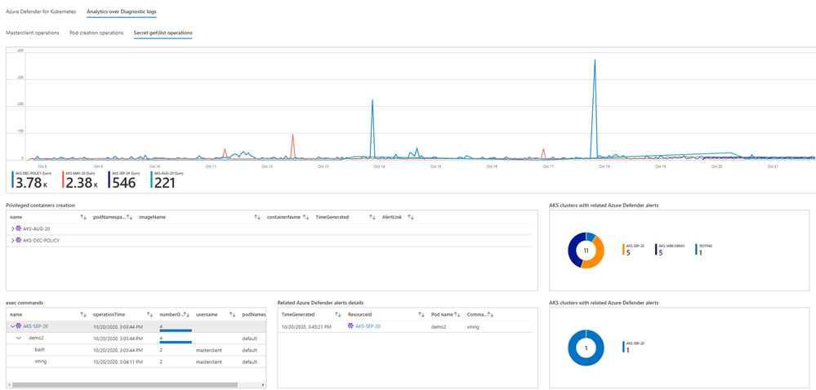
Task: Collapse the demo2 pod row
Action: pos(19,338)
